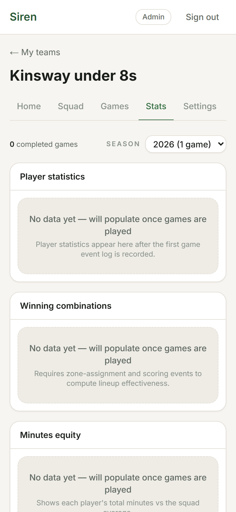Open the Home tab
The image size is (236, 512).
29,106
